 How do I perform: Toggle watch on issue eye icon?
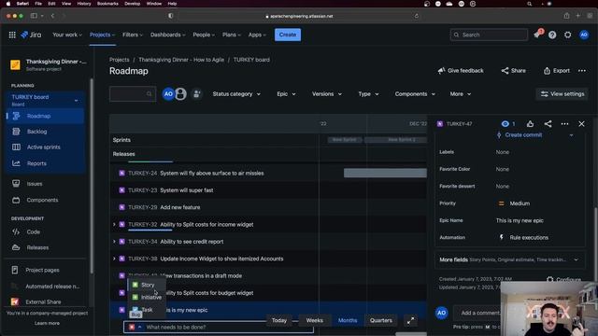click(505, 124)
